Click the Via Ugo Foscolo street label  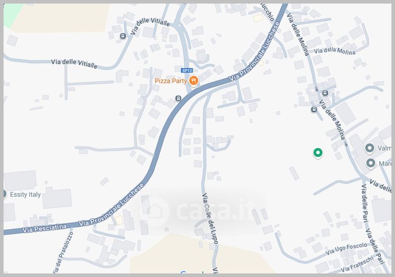346,248
